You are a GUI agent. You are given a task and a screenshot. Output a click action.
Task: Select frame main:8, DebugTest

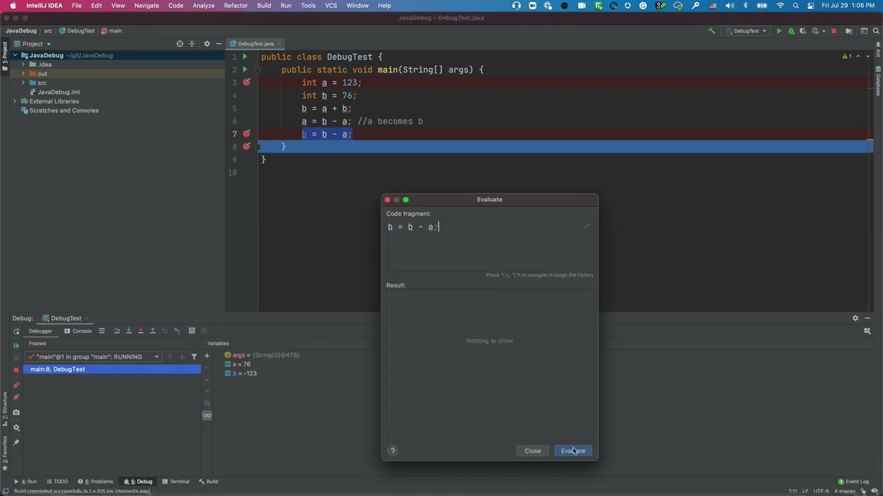(112, 369)
